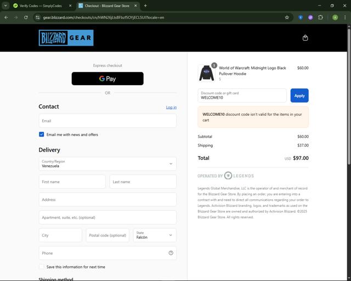Switch to the Verify Codes SimplyCodes tab
Viewport: 351px width, 281px height.
[x=42, y=6]
